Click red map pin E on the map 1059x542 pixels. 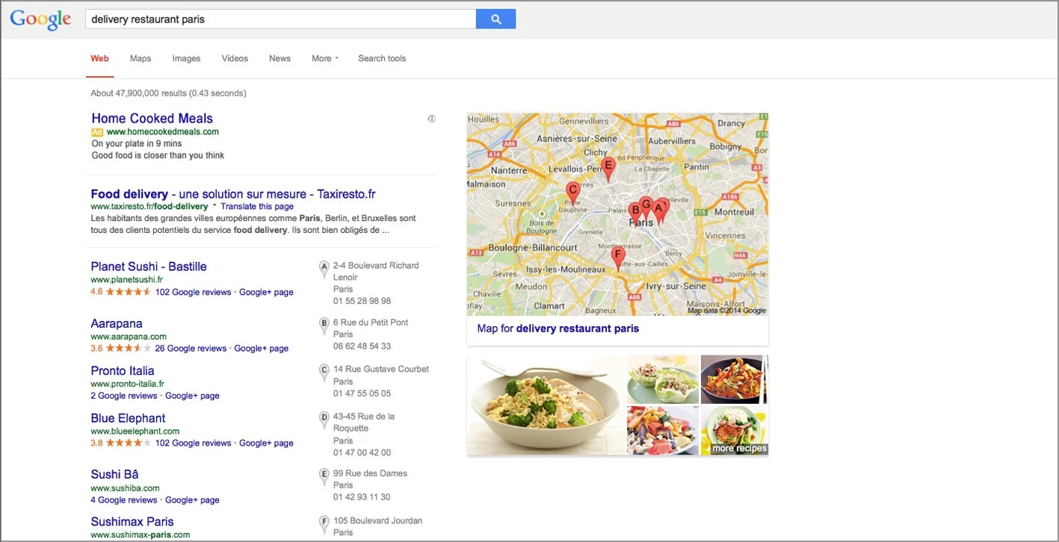pos(608,169)
